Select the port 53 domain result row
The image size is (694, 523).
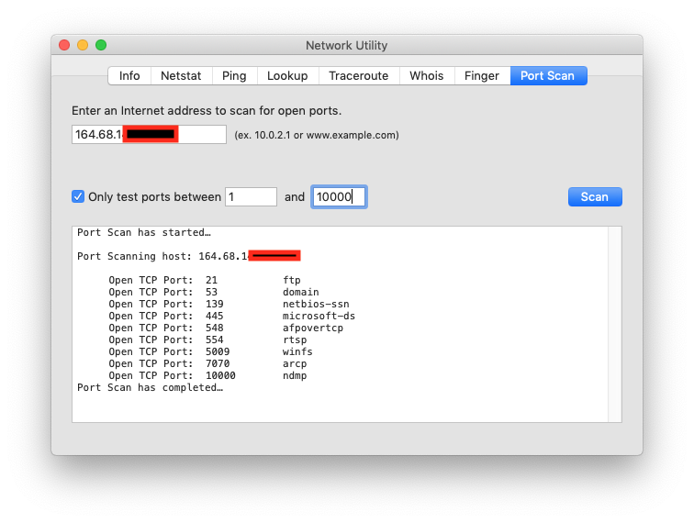pyautogui.click(x=214, y=292)
